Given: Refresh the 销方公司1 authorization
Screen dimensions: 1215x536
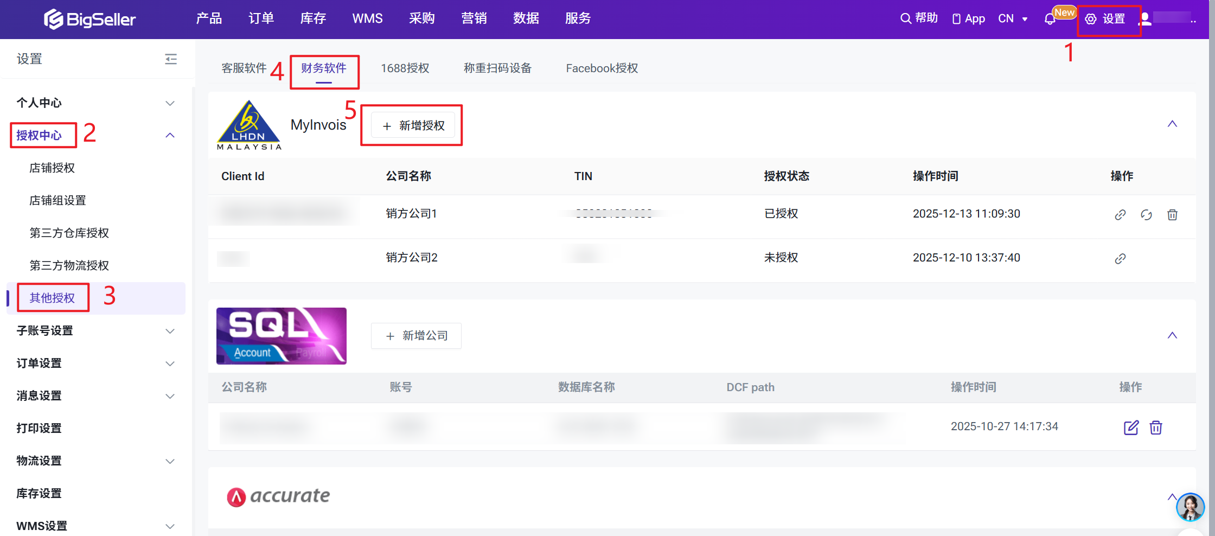Looking at the screenshot, I should tap(1146, 215).
